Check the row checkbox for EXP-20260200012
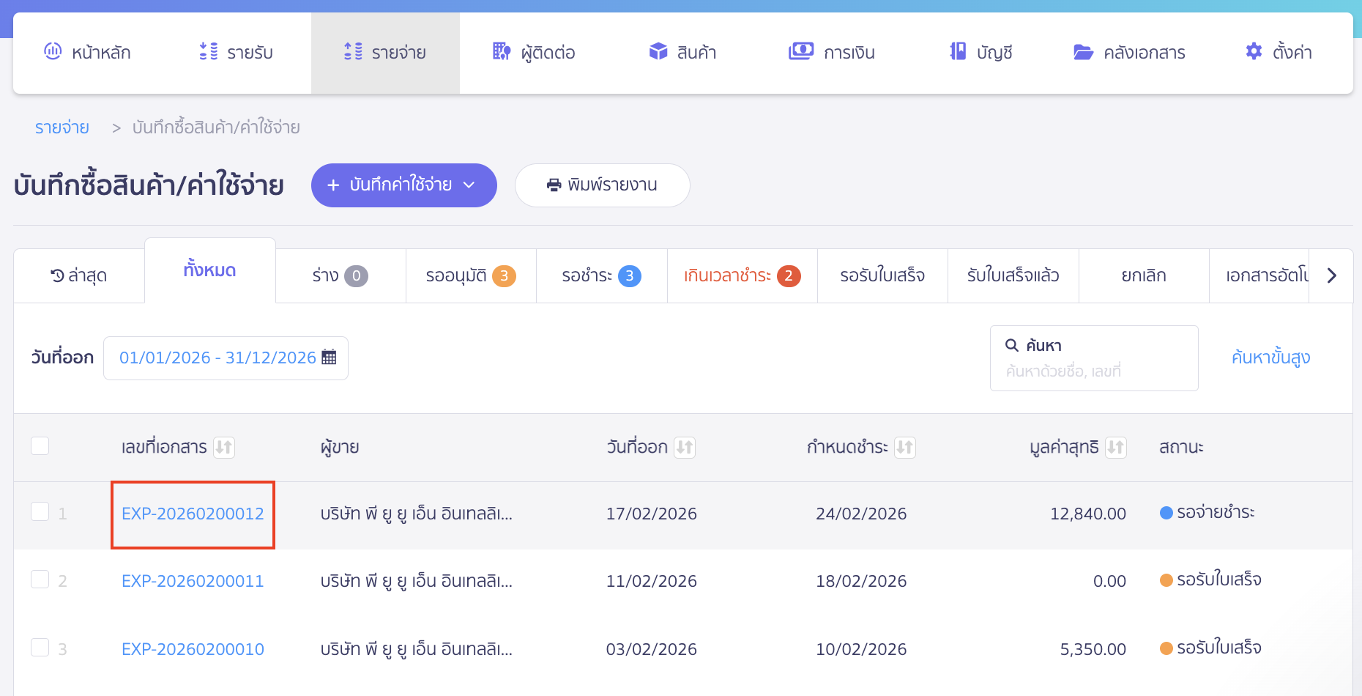This screenshot has width=1362, height=696. tap(40, 514)
